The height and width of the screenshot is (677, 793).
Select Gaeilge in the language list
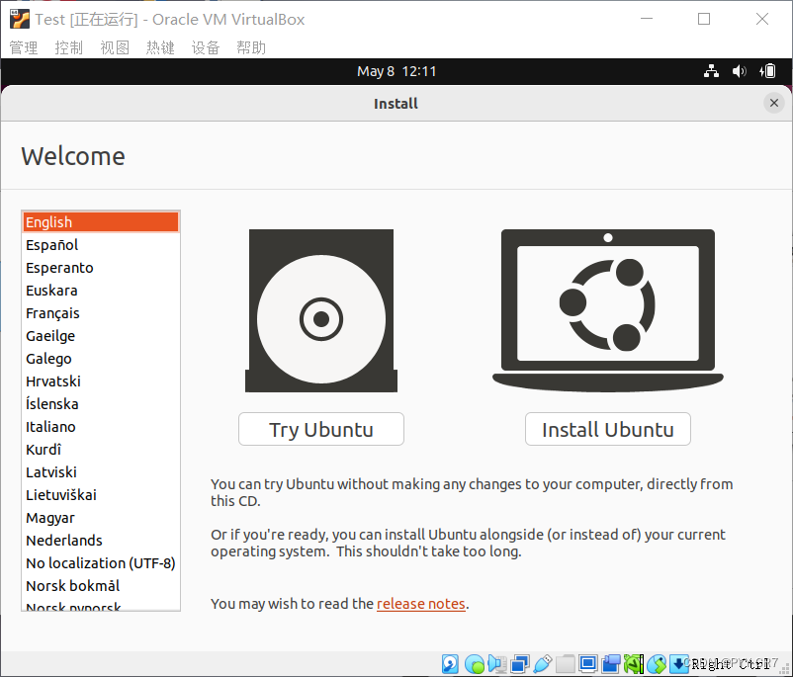(101, 336)
